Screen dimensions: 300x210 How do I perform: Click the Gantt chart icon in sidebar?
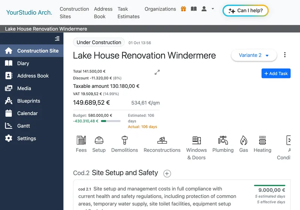tap(9, 126)
